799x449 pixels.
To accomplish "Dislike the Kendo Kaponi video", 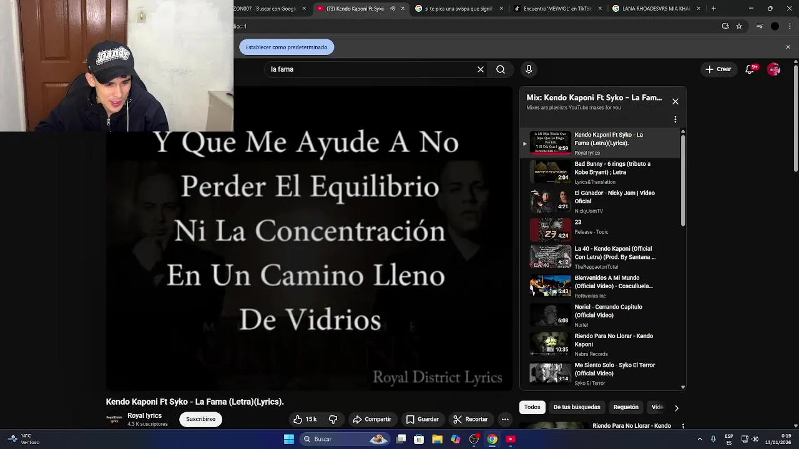I will pyautogui.click(x=333, y=419).
